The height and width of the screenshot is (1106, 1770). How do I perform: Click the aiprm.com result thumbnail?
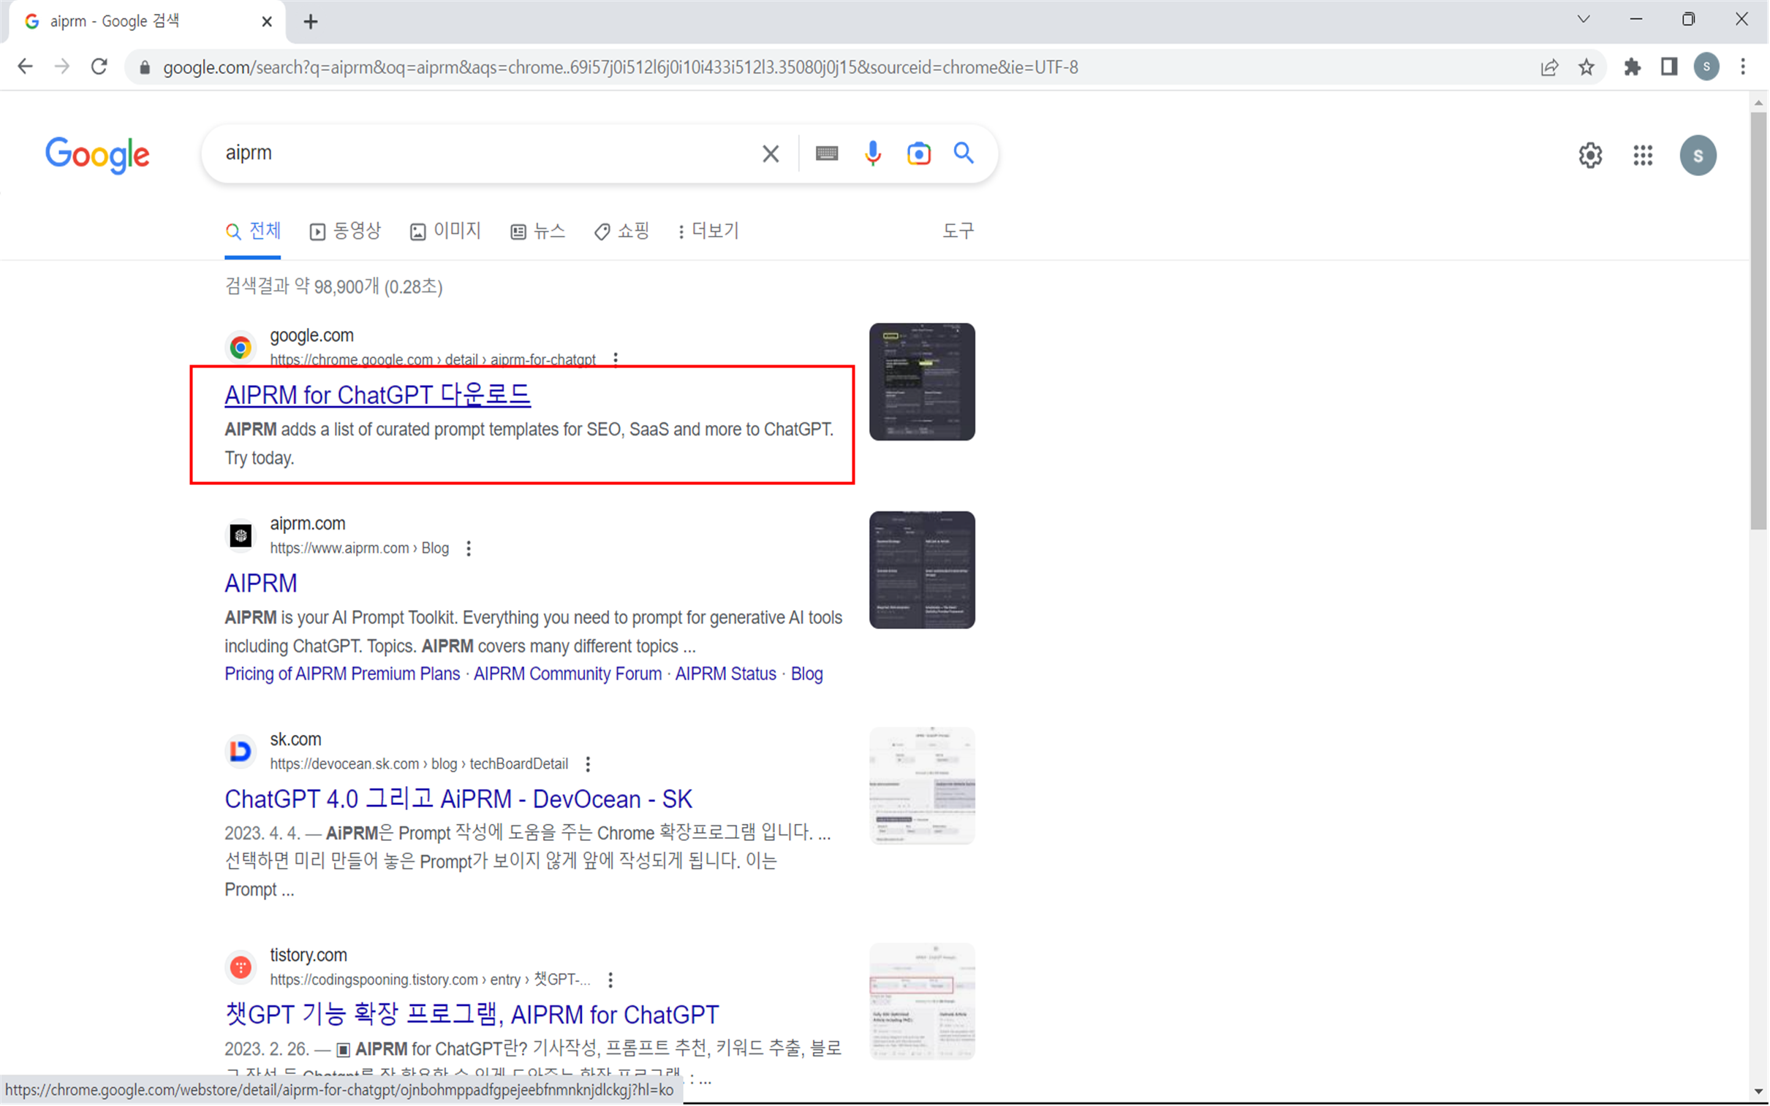922,570
